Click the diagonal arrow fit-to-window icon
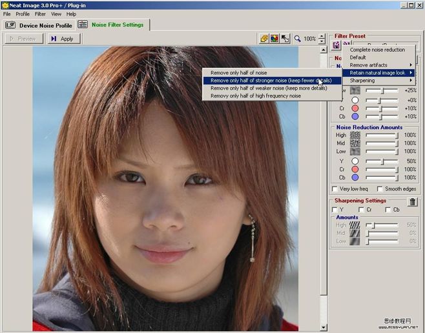425x333 pixels. point(285,39)
